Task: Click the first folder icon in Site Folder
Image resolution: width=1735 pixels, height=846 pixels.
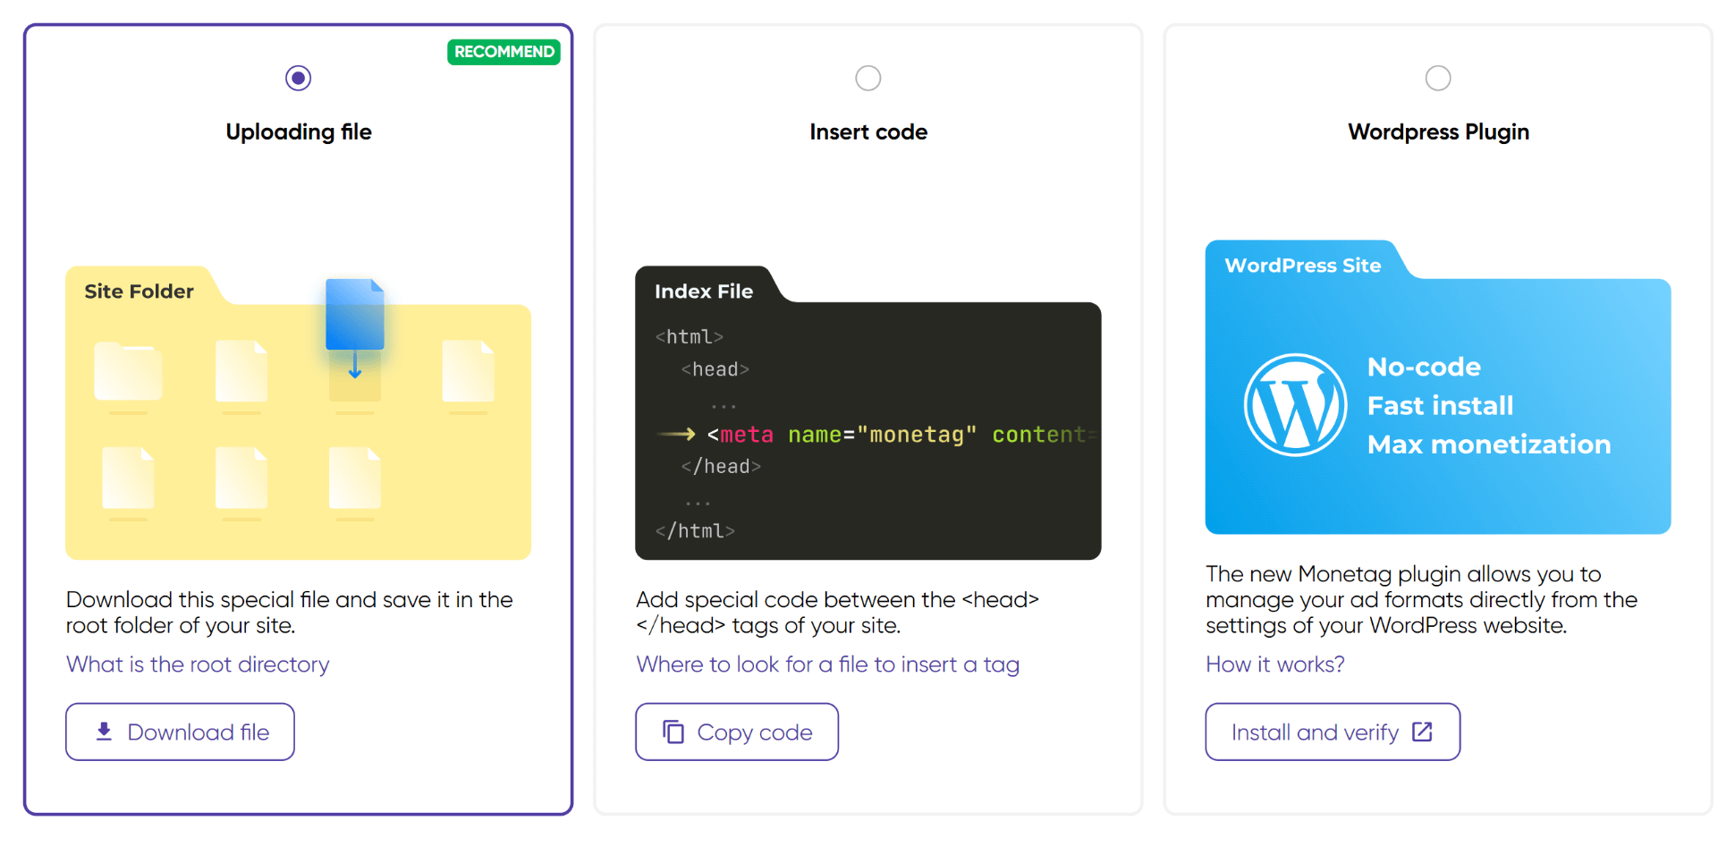Action: (128, 371)
